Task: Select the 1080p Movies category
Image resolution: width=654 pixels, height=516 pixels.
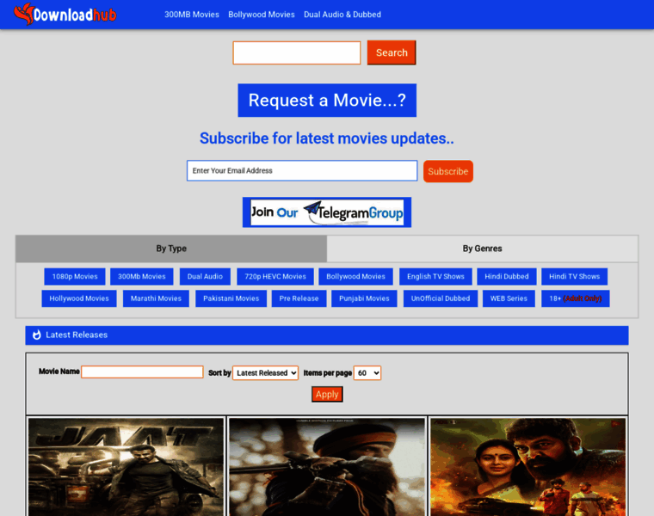Action: (x=75, y=276)
